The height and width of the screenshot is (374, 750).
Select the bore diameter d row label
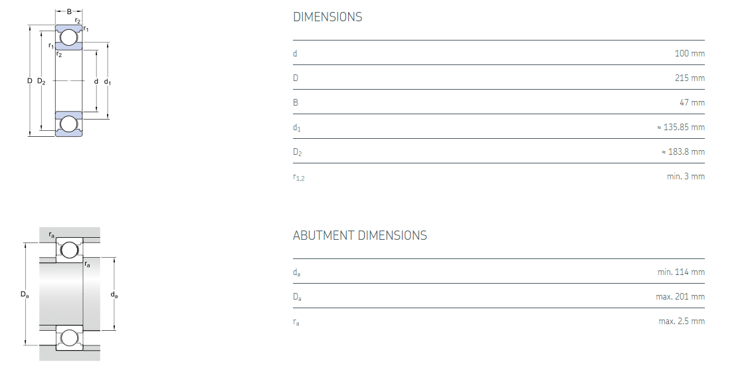tap(295, 53)
